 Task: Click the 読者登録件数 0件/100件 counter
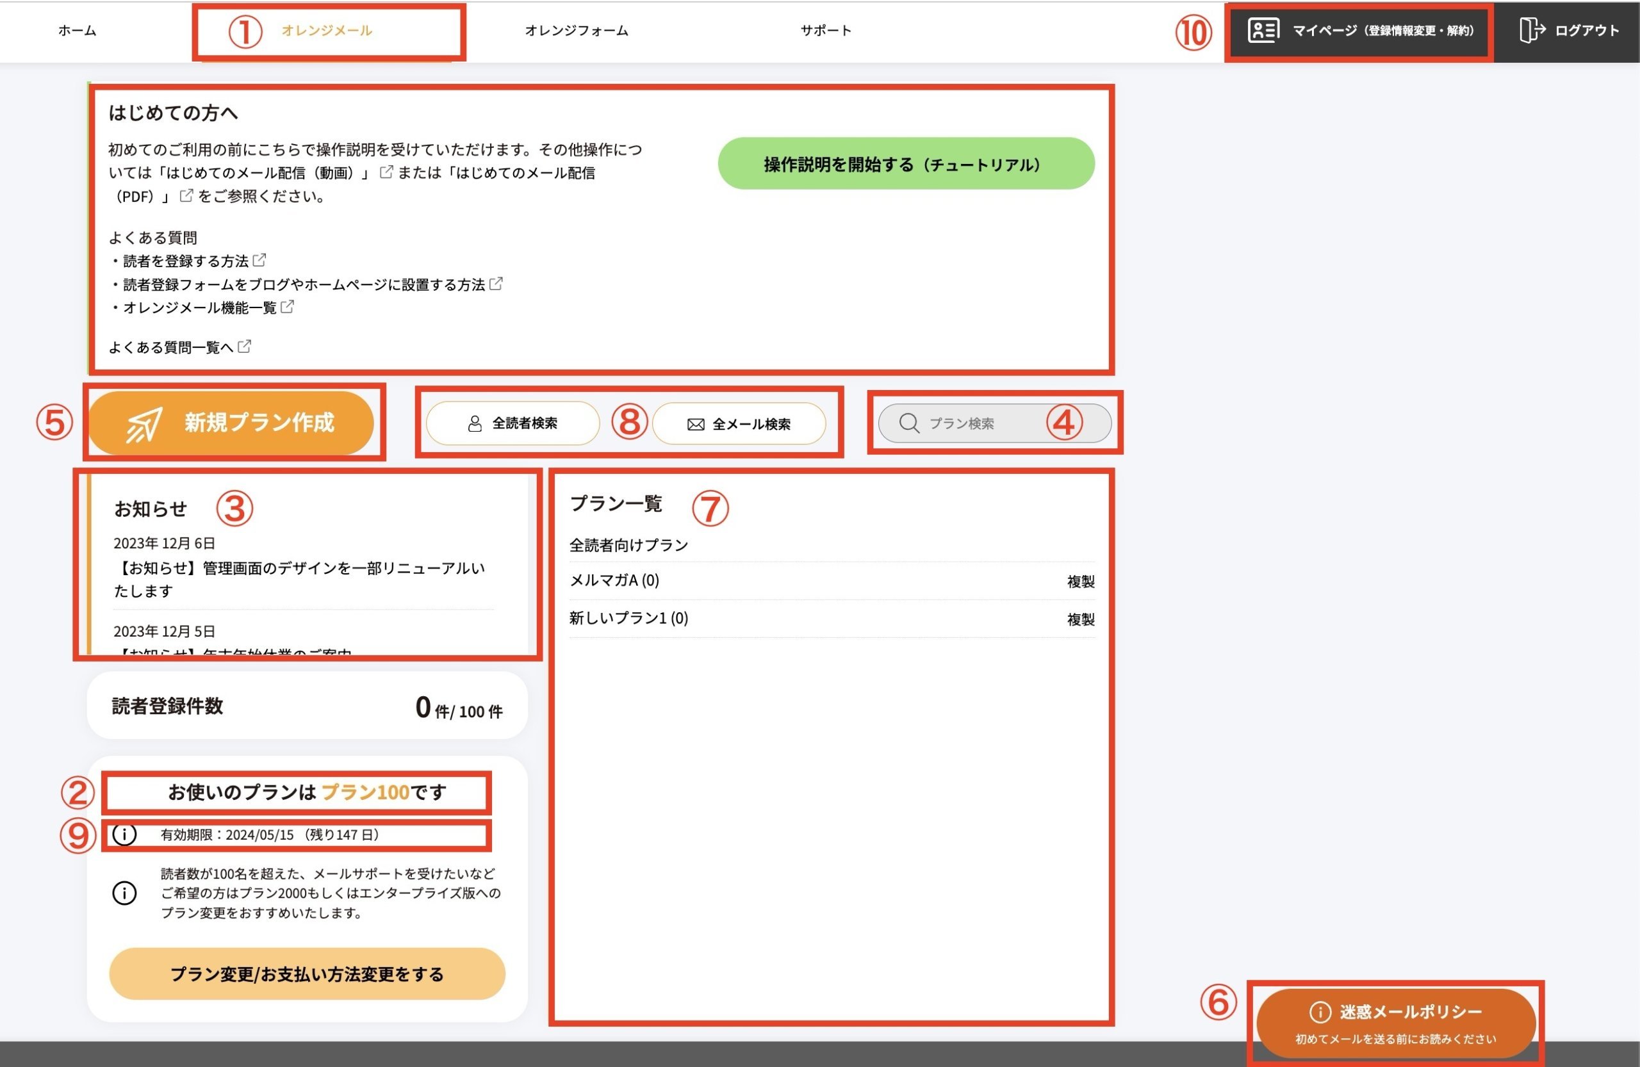pyautogui.click(x=307, y=706)
